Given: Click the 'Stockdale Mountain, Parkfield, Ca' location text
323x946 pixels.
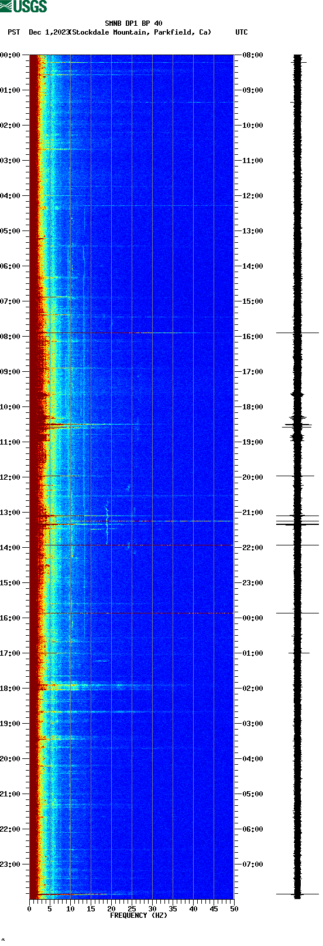Looking at the screenshot, I should coord(140,32).
